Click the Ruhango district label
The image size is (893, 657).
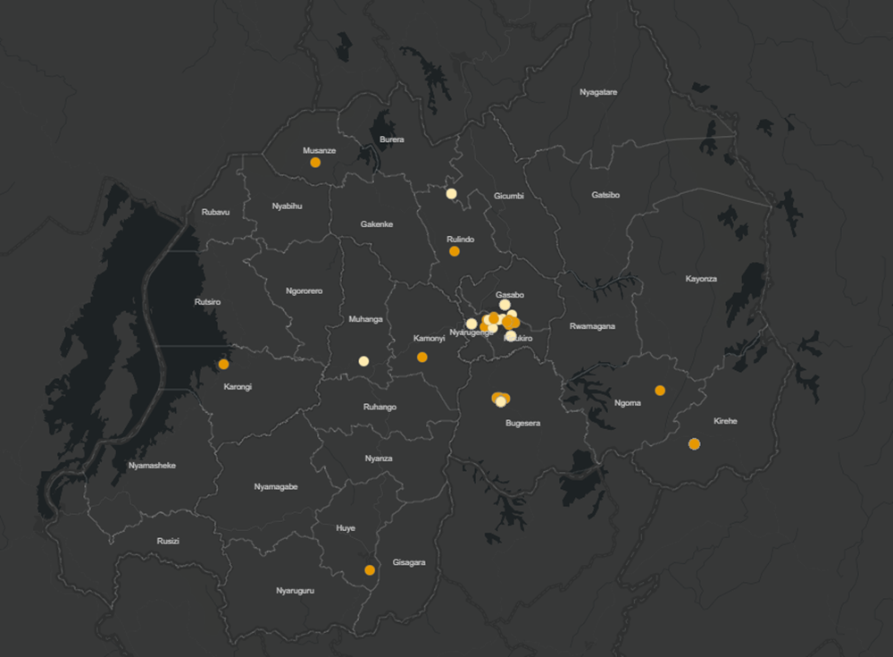(380, 407)
